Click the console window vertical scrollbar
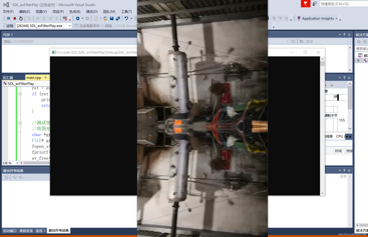 pyautogui.click(x=323, y=126)
